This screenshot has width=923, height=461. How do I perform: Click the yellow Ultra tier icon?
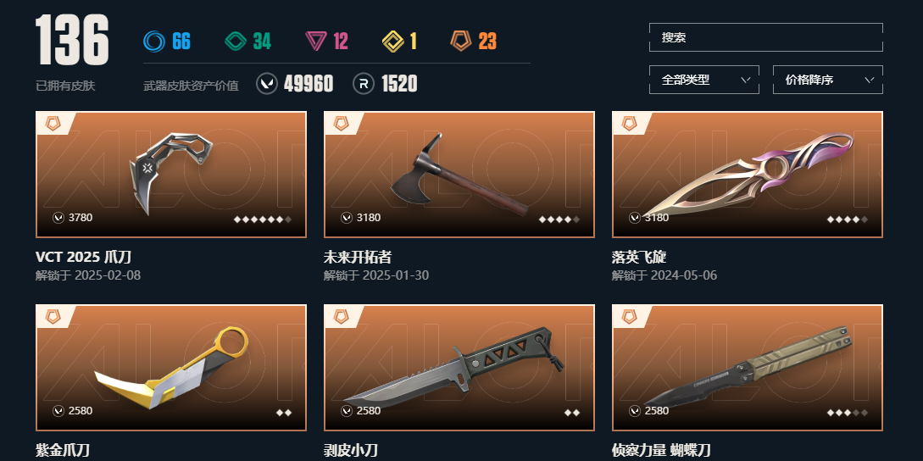tap(392, 42)
